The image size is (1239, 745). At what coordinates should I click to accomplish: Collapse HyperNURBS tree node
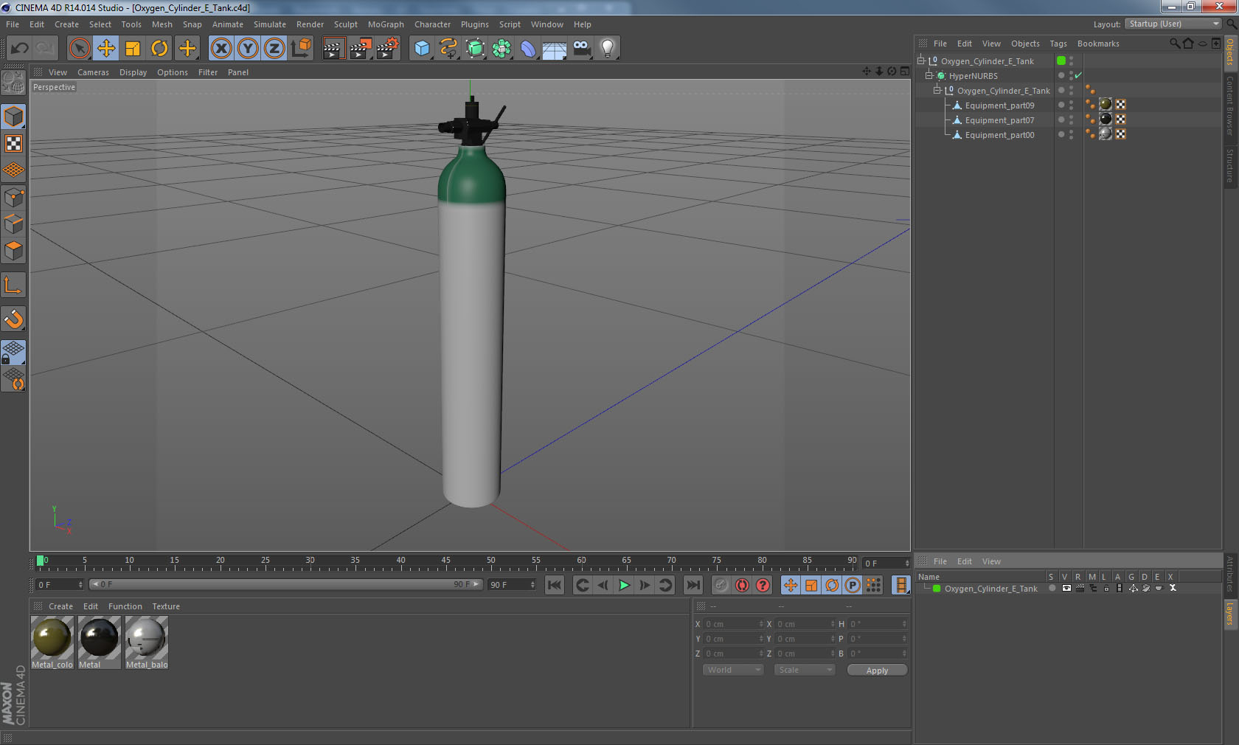click(929, 75)
